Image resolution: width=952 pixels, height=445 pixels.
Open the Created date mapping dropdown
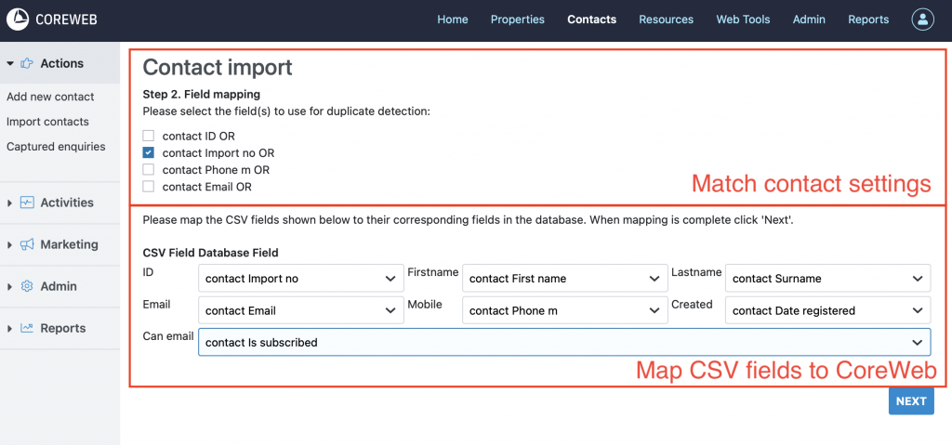(x=826, y=310)
